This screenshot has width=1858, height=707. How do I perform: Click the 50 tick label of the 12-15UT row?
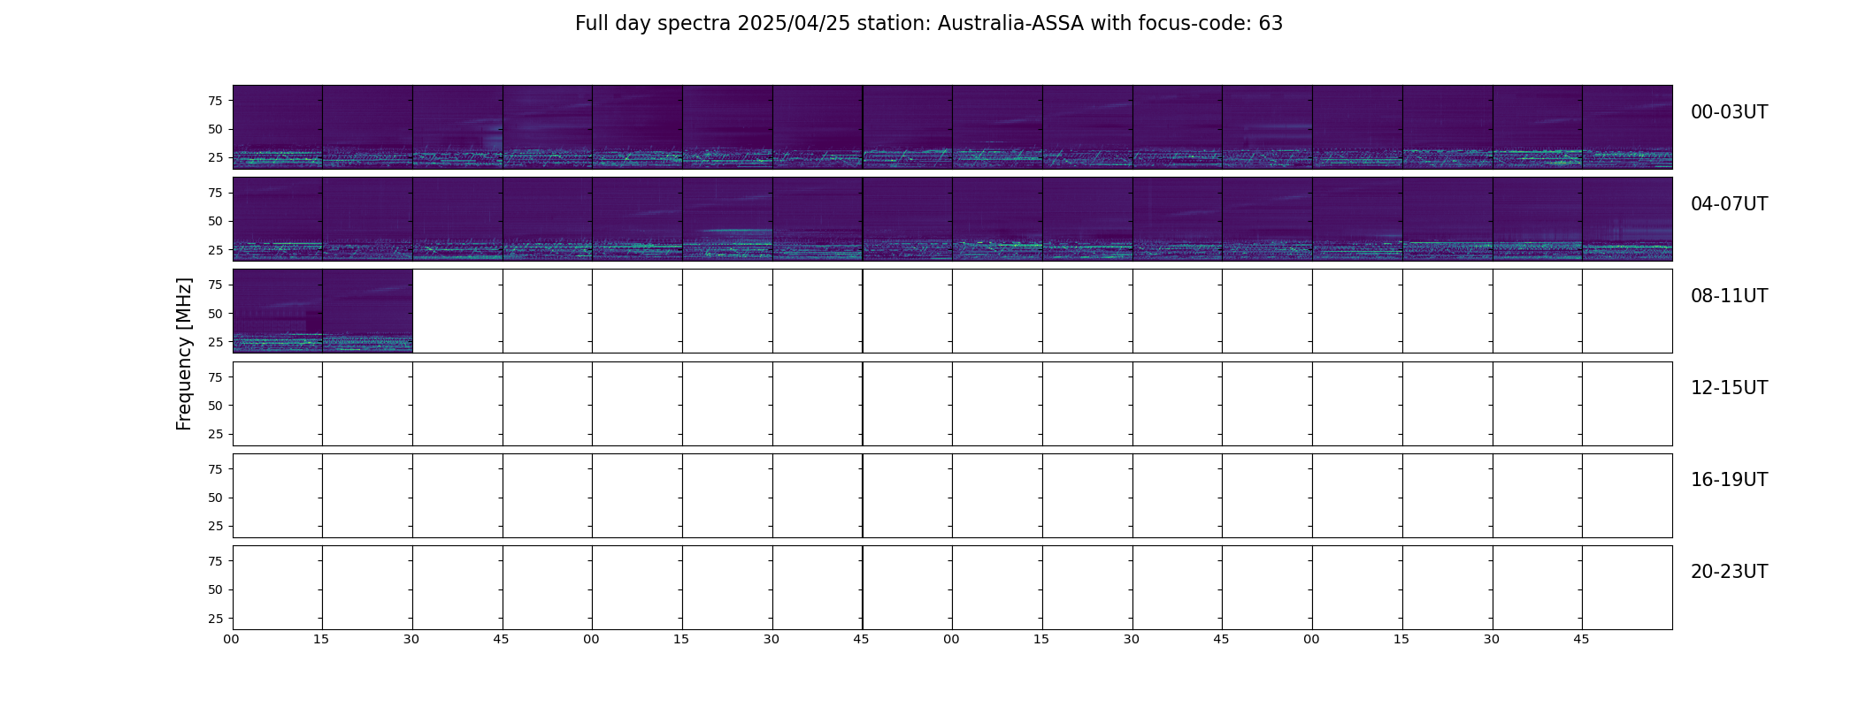click(215, 406)
